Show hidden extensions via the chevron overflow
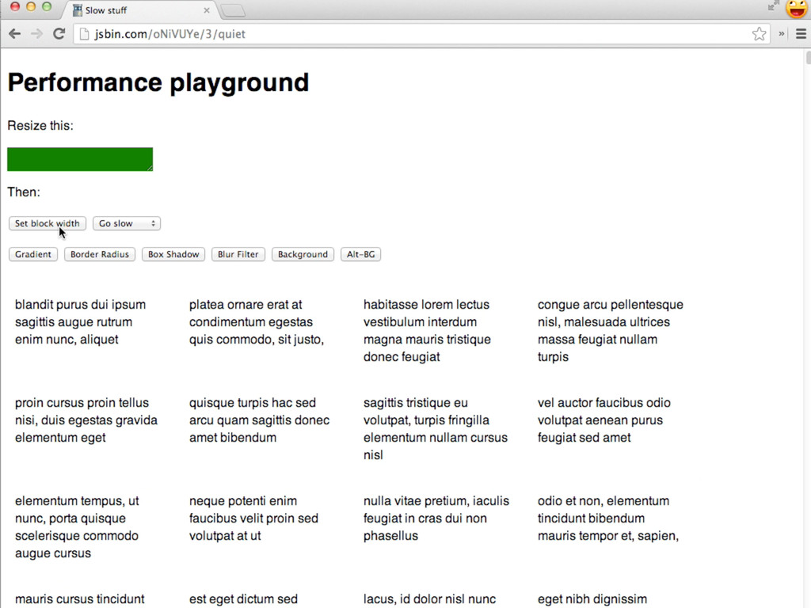The width and height of the screenshot is (811, 608). click(x=782, y=34)
